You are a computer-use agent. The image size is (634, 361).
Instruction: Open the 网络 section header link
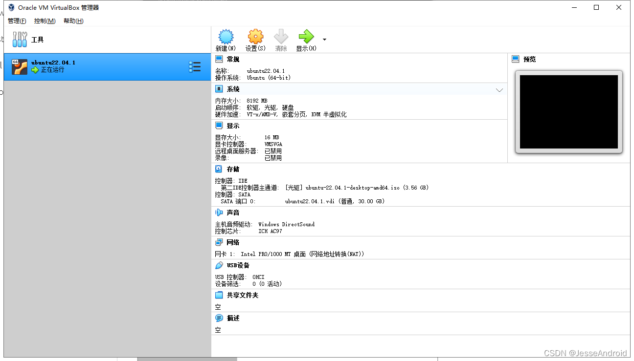(233, 242)
